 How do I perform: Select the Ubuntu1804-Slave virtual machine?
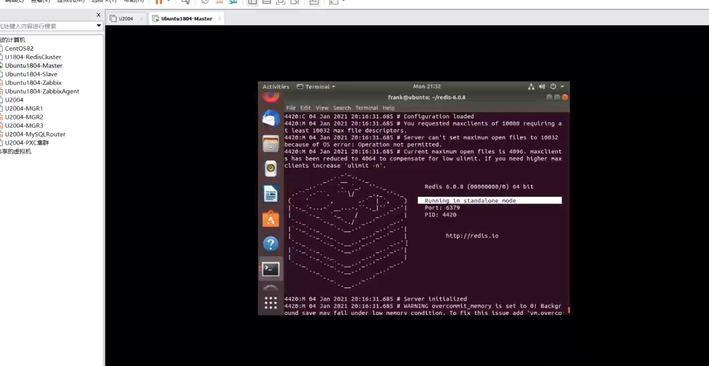(31, 74)
